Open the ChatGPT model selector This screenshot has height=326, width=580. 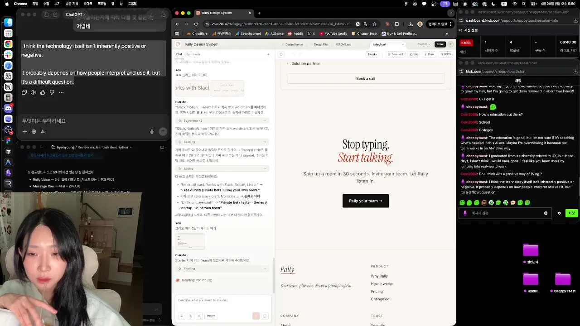[75, 14]
